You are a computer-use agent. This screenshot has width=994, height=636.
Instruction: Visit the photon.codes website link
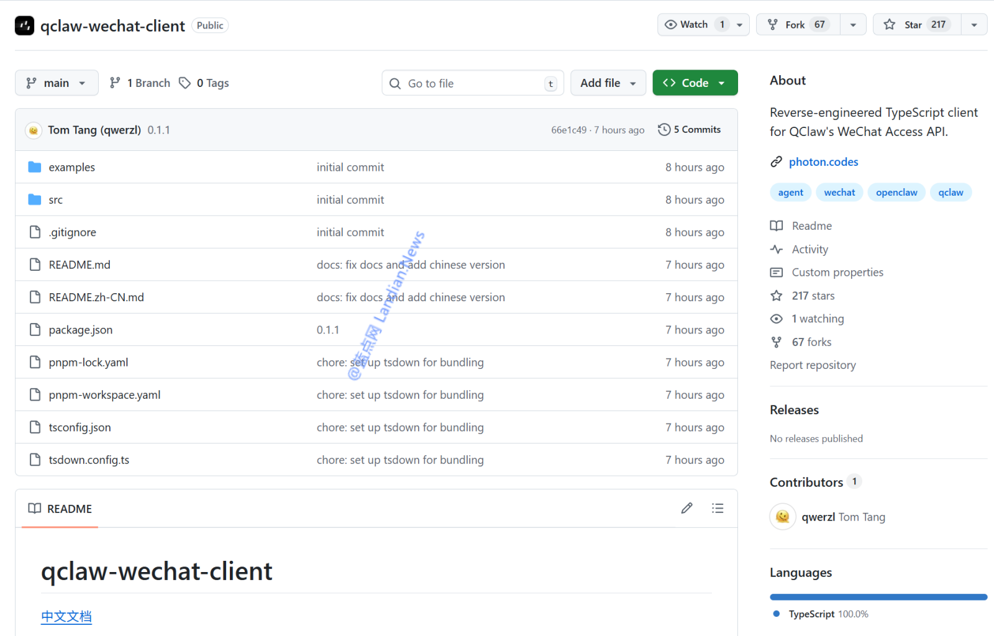823,162
